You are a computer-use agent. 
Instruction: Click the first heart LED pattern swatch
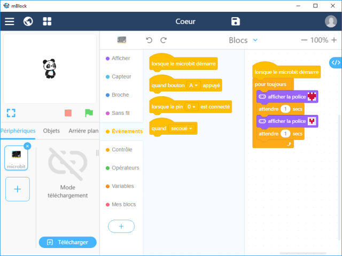tap(312, 96)
